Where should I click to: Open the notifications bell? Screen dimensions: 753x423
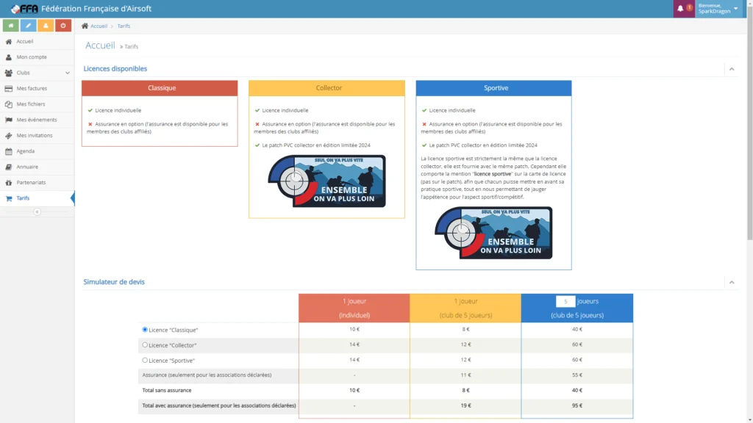coord(680,9)
